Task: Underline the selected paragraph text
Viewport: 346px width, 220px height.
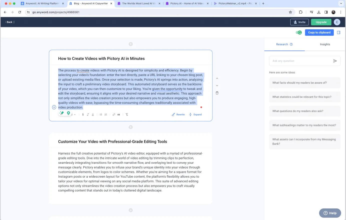Action: point(93,114)
